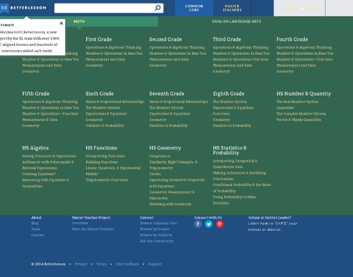Open Using Probability to Make Decisions
Screen dimensions: 353x277
coord(234,200)
